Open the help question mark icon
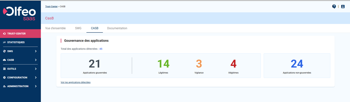 click(334, 7)
